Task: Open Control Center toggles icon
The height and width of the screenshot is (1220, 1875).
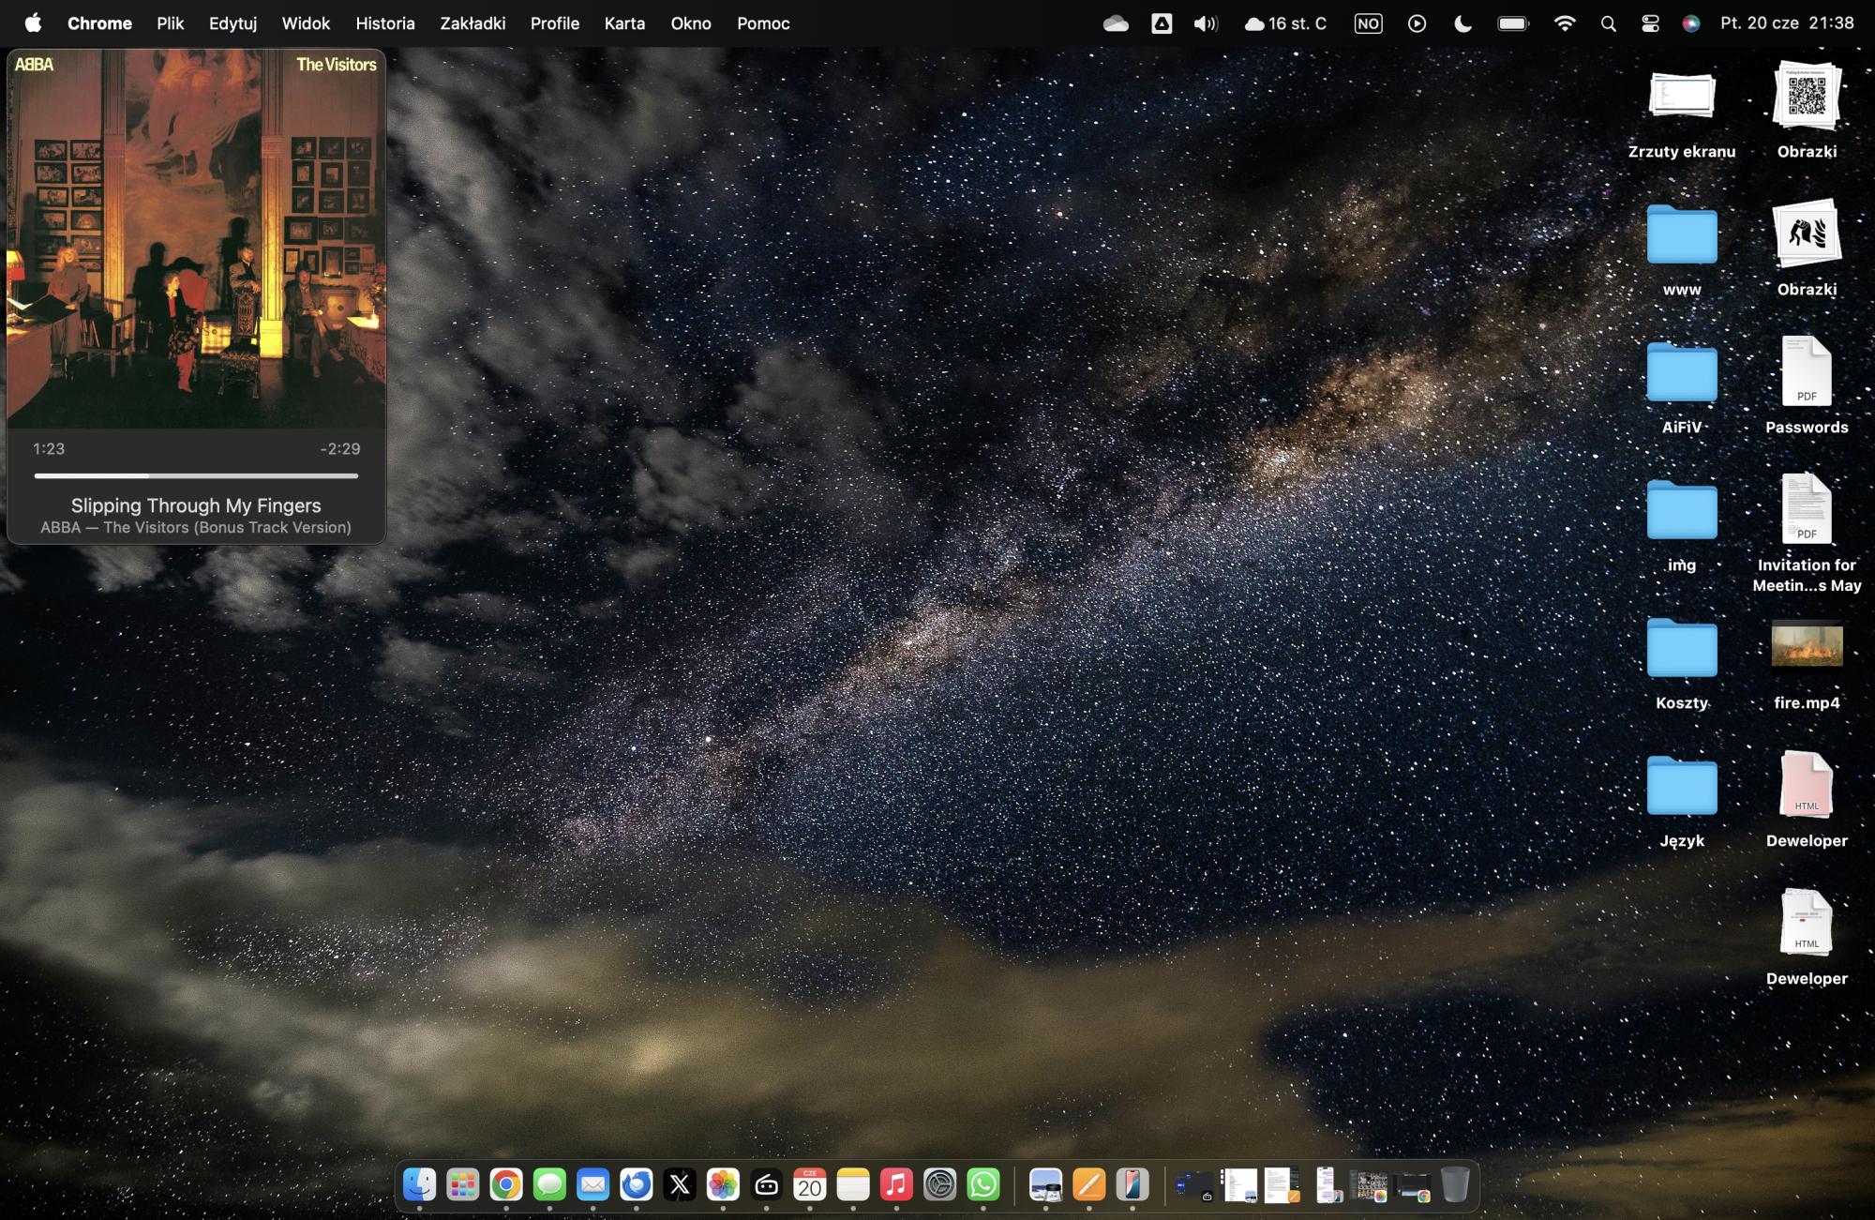Action: [x=1650, y=23]
